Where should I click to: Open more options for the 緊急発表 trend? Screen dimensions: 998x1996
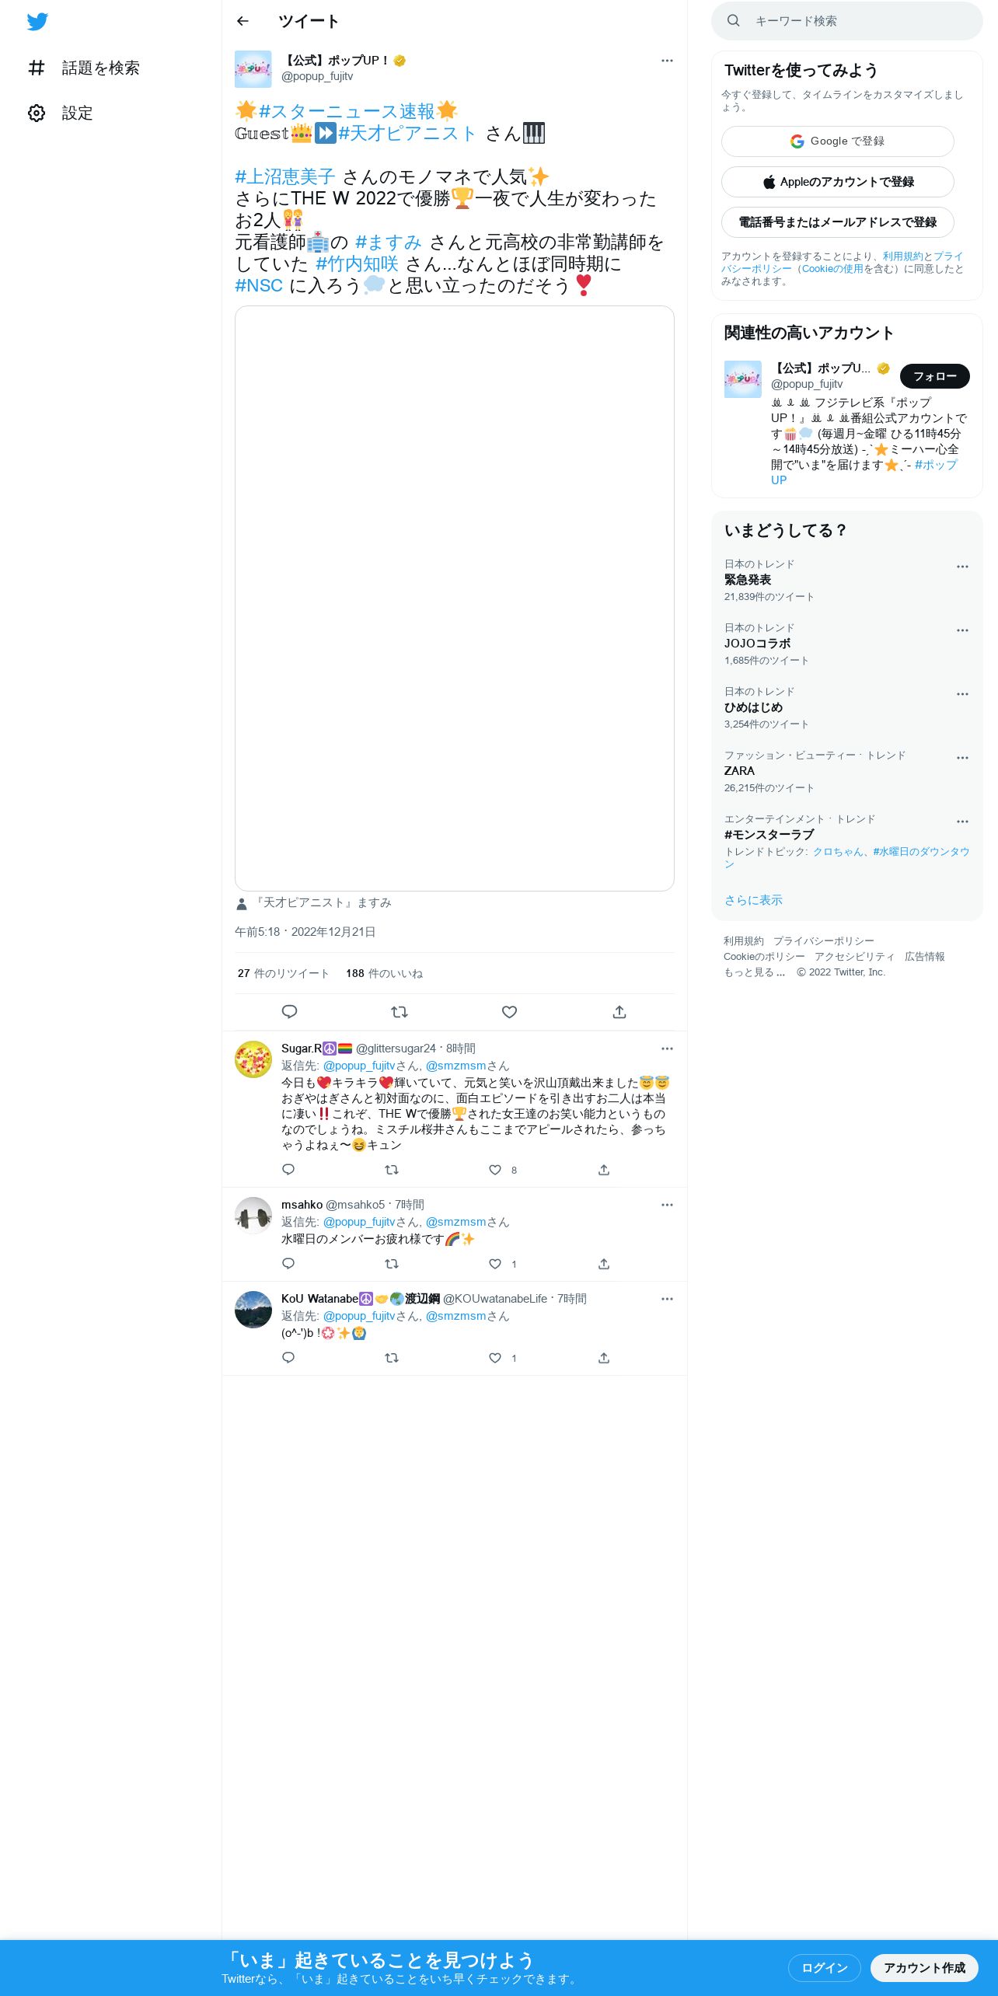tap(962, 567)
